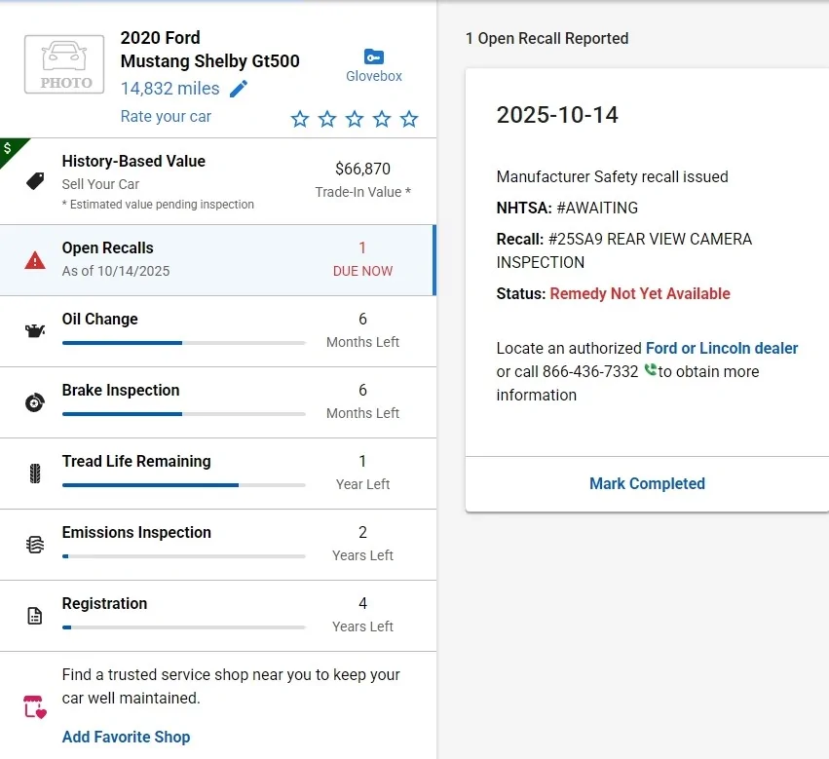Open the Registration row
Viewport: 829px width, 759px height.
coord(218,616)
